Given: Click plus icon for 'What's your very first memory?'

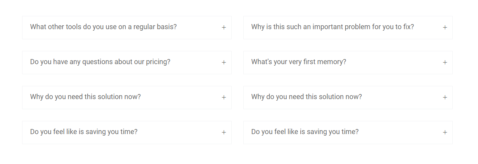Looking at the screenshot, I should point(445,63).
